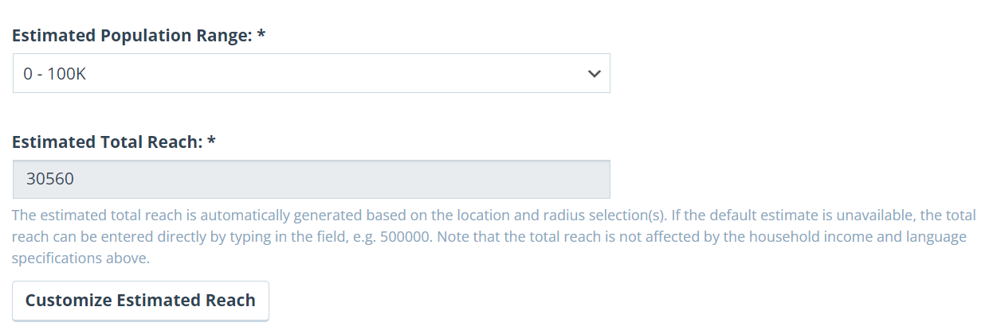Expand population range options via down arrow
The height and width of the screenshot is (334, 993).
pyautogui.click(x=594, y=74)
